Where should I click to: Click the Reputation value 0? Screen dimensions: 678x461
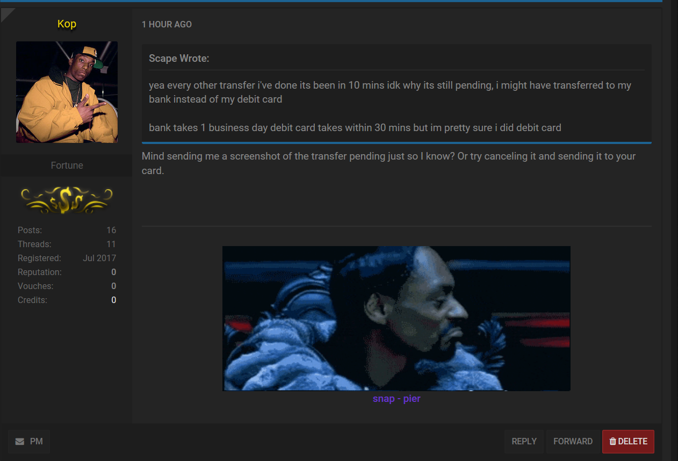114,272
